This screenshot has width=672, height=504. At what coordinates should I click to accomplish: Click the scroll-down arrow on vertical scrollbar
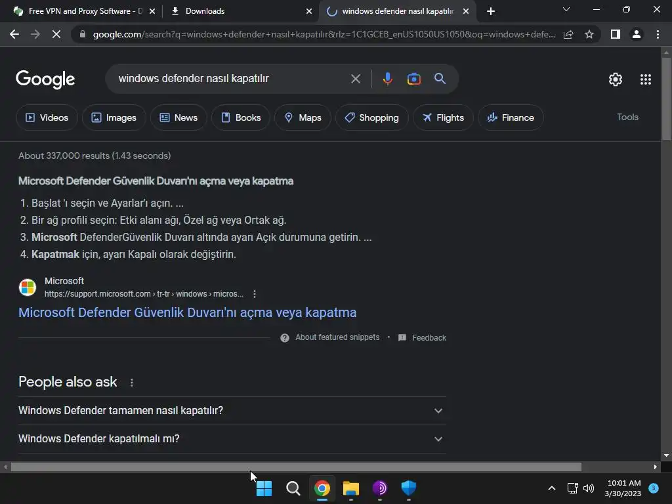point(666,455)
